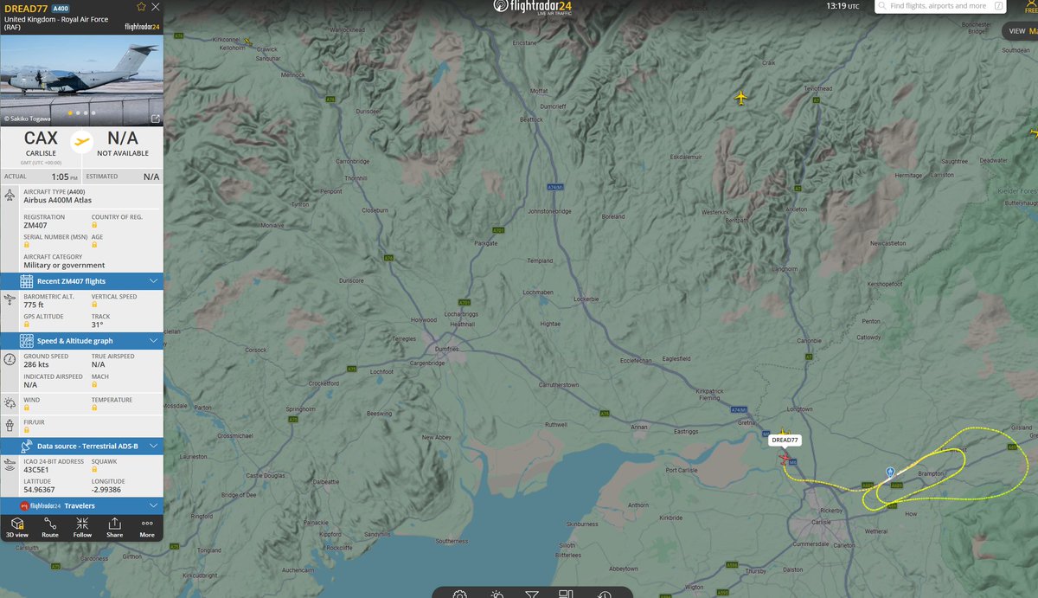Toggle Follow aircraft mode
Viewport: 1038px width, 598px height.
click(x=82, y=527)
